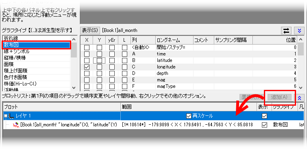Check X box for time row
307x149 pixels.
tap(87, 54)
